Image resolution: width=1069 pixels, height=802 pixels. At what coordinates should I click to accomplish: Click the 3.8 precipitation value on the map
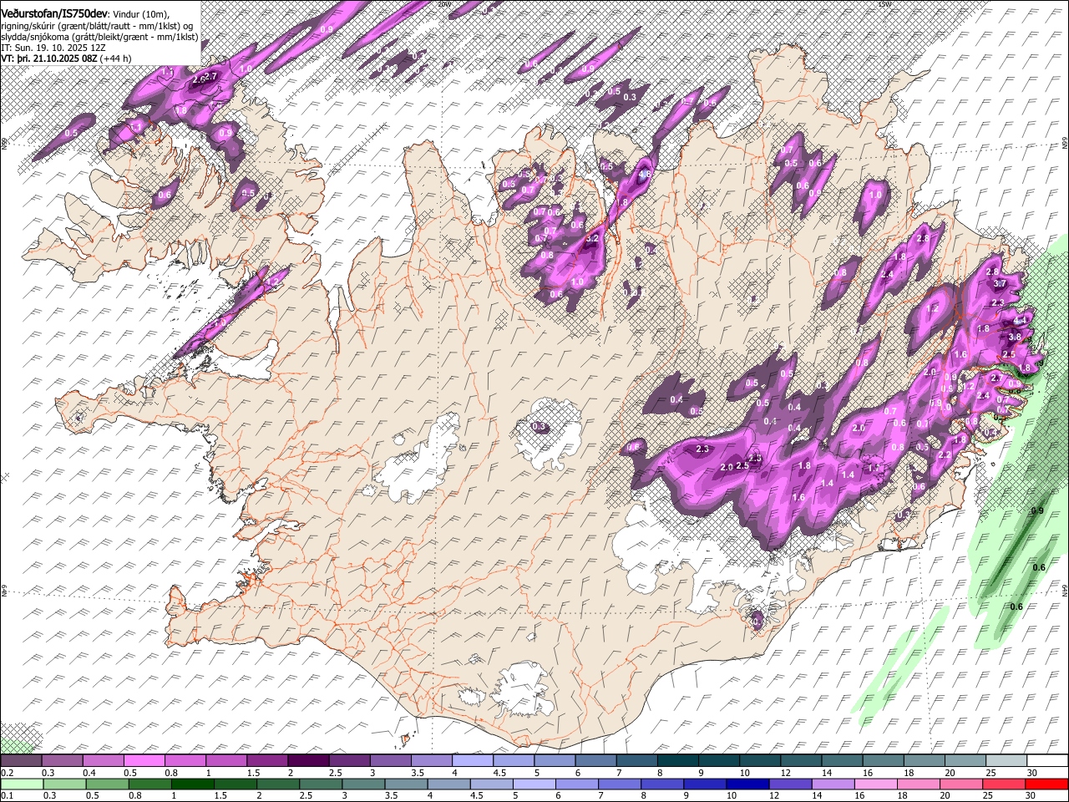[x=1015, y=337]
